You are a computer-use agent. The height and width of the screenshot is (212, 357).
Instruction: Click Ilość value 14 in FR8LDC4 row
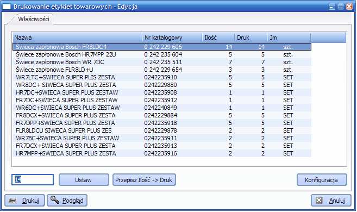coord(229,47)
